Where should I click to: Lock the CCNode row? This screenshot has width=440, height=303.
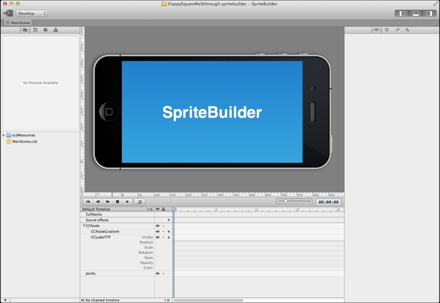(x=163, y=226)
